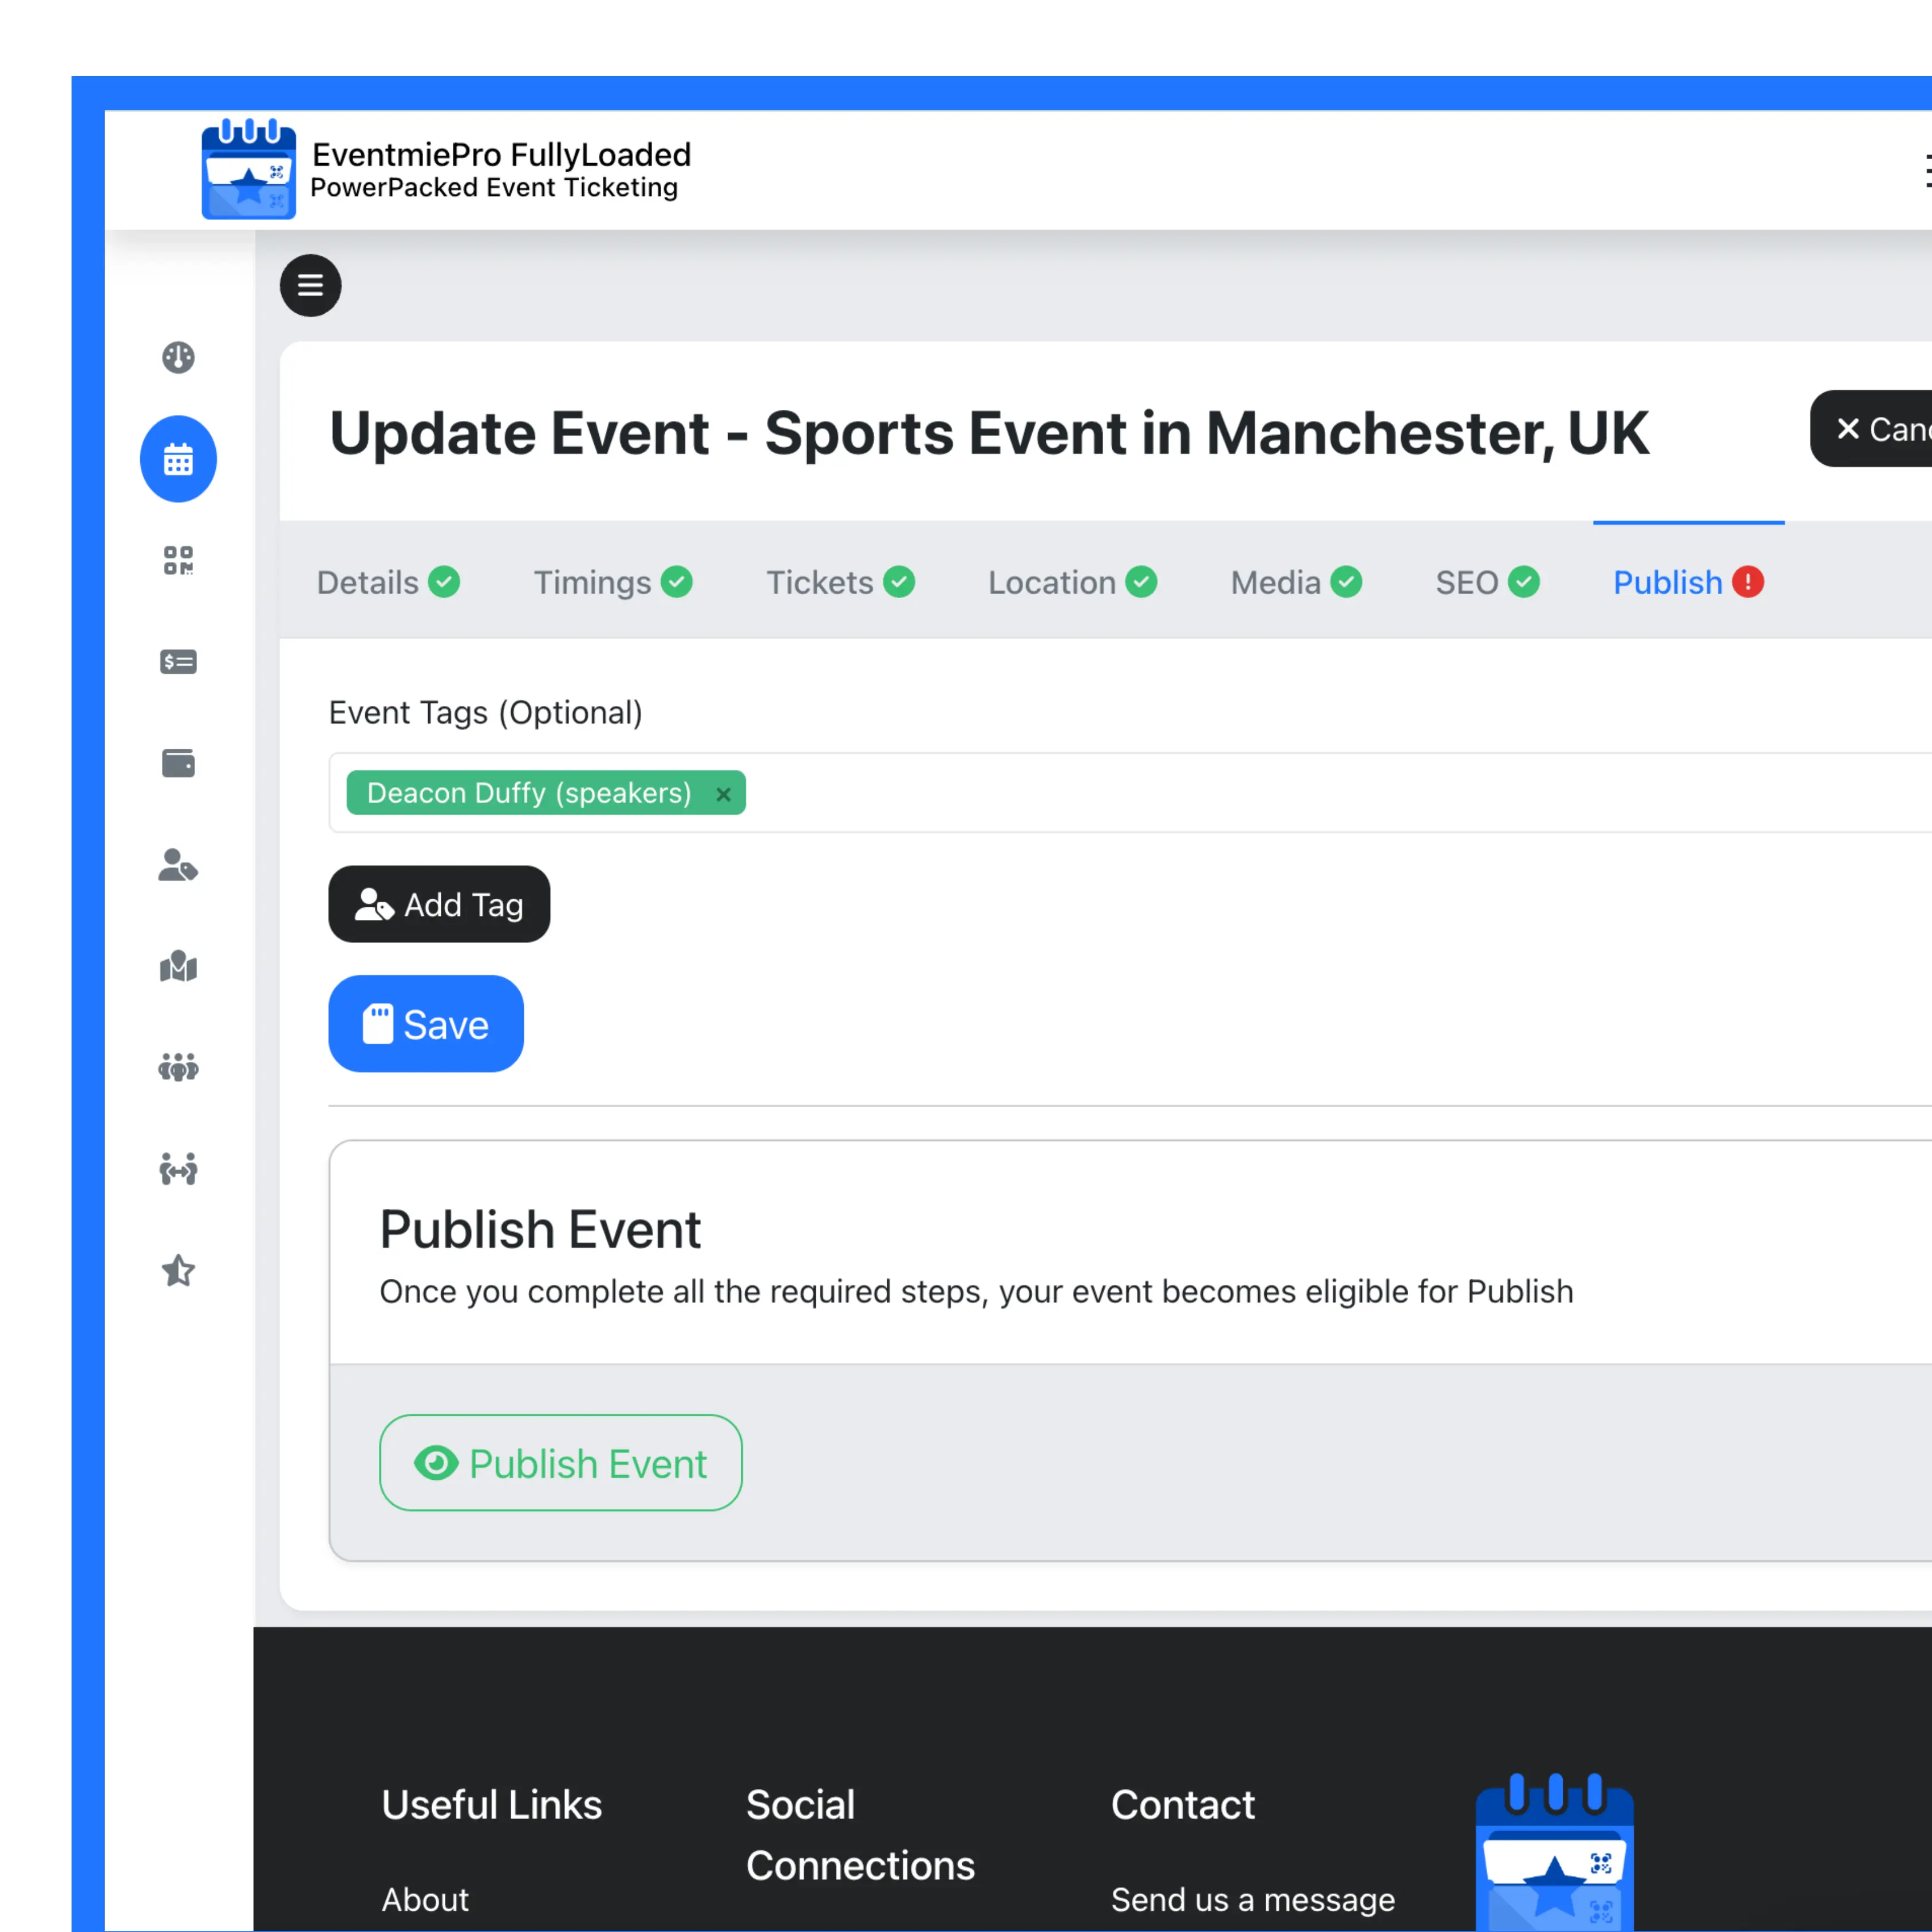Click the Add Tag button
The image size is (1932, 1932).
coord(439,904)
